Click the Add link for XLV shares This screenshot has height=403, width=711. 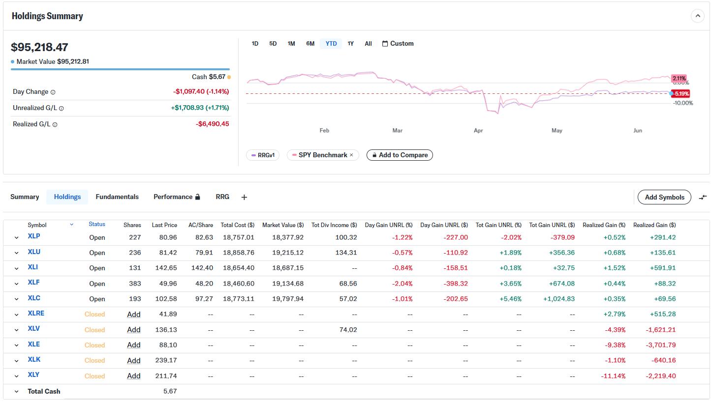pyautogui.click(x=134, y=330)
